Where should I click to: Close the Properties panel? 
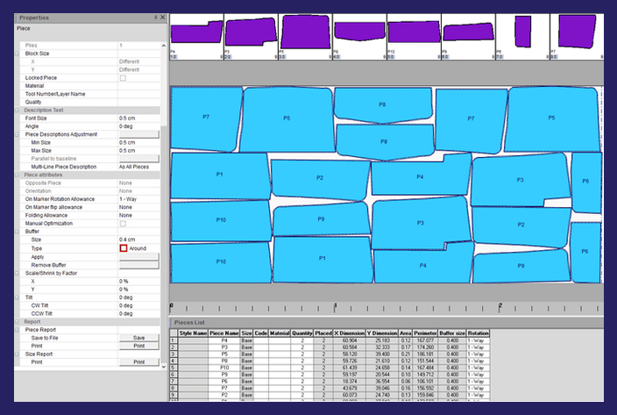[x=161, y=17]
